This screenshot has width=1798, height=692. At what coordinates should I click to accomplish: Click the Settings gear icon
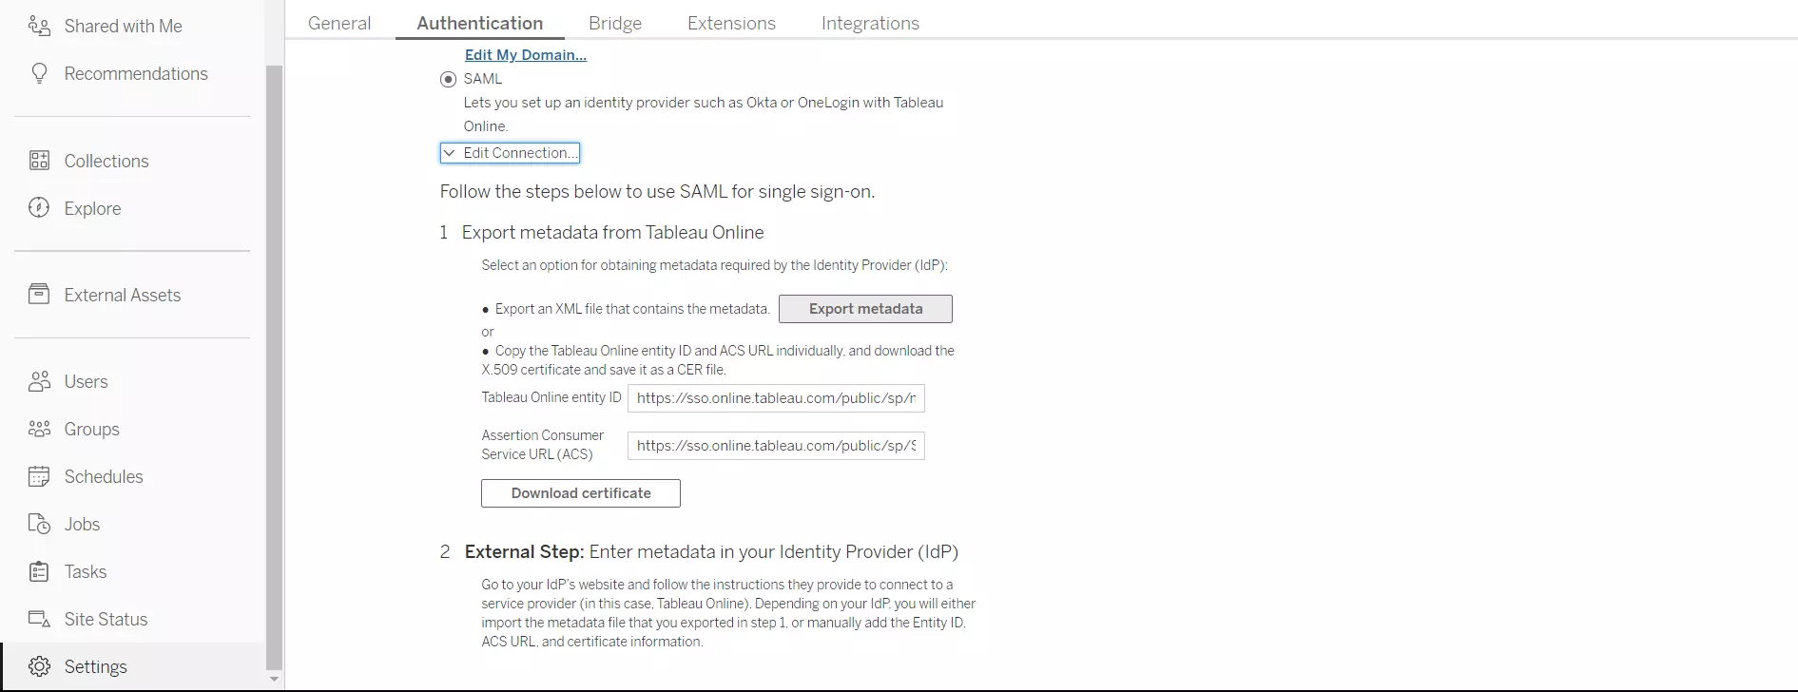click(39, 666)
